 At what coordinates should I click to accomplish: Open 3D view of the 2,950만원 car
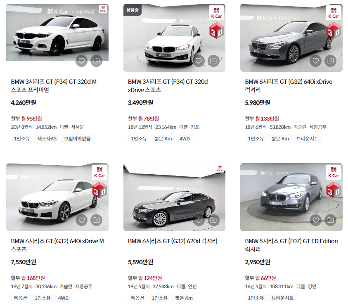click(x=334, y=190)
